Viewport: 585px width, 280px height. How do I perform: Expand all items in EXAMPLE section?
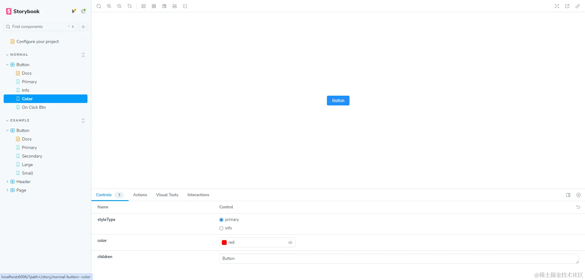[83, 121]
